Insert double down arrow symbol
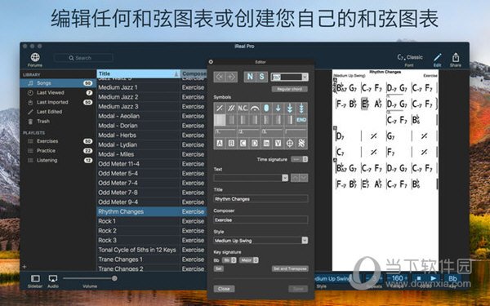Viewport: 490px width, 306px height. (x=290, y=108)
